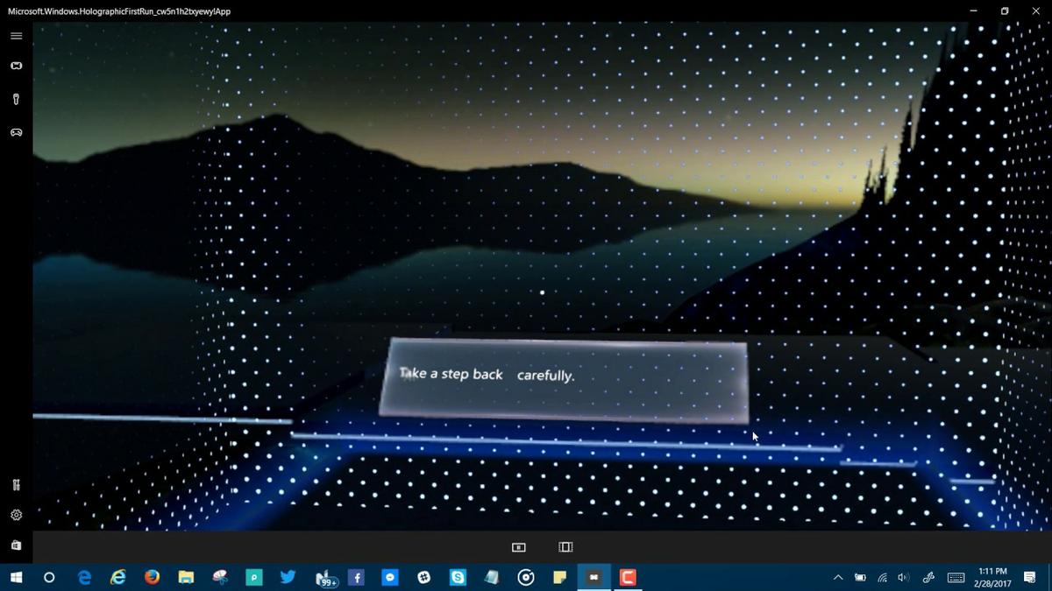Open the store bag icon in the sidebar
Viewport: 1052px width, 591px height.
(16, 545)
